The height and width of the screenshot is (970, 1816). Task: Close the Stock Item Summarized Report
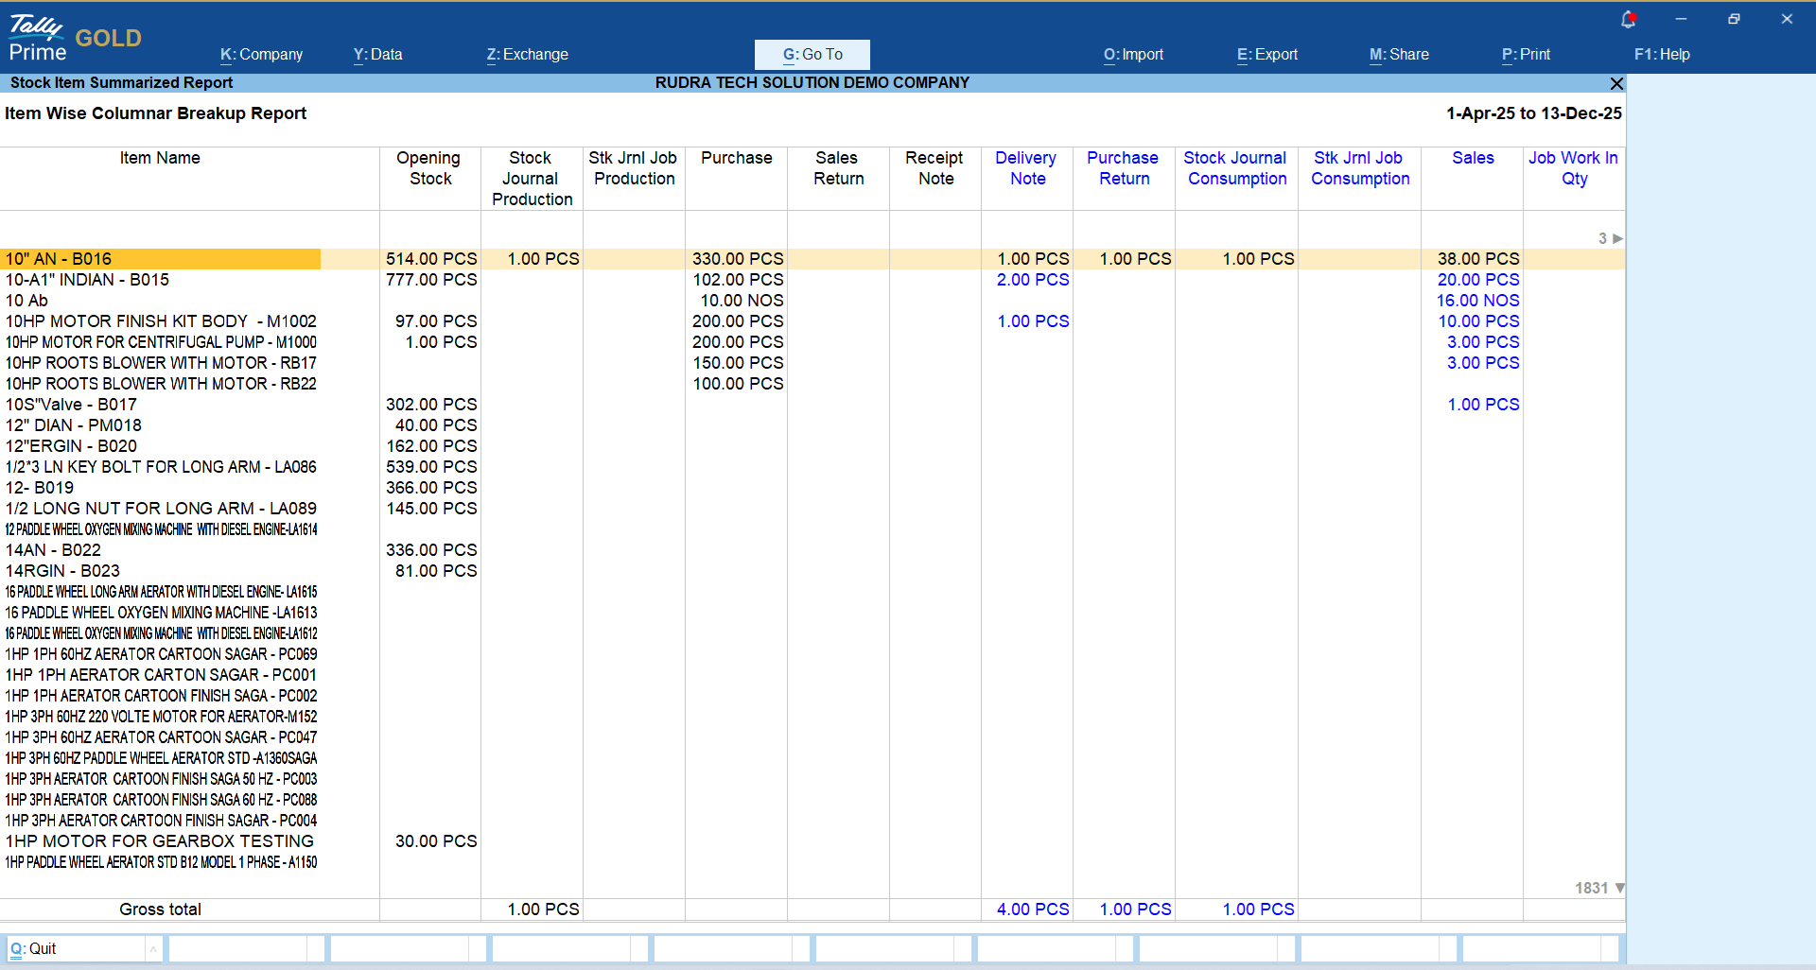point(1616,83)
